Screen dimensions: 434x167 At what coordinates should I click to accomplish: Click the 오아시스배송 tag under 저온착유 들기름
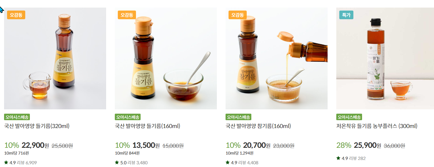tap(349, 117)
